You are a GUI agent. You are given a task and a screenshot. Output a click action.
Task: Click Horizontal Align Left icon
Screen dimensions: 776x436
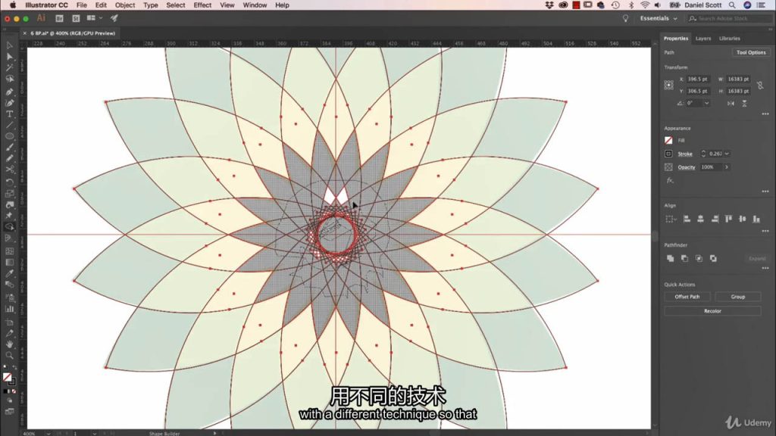[687, 219]
